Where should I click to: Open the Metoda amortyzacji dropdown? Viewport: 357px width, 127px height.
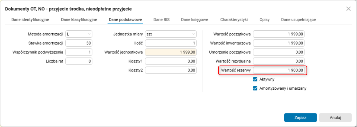[x=79, y=34]
